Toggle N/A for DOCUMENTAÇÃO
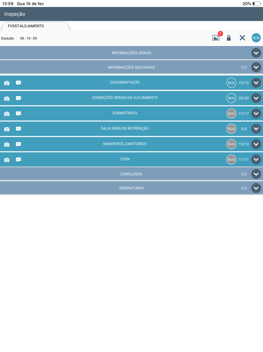This screenshot has height=352, width=263. coord(231,83)
